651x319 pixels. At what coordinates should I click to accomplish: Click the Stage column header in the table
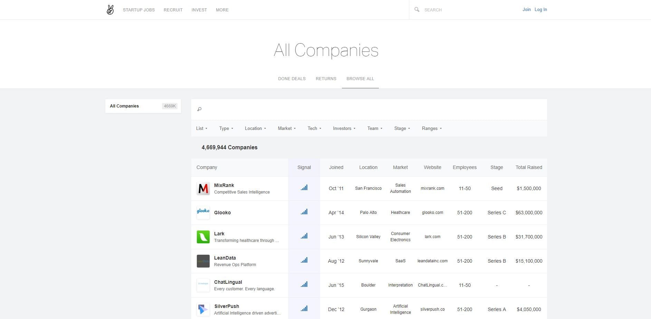tap(497, 167)
